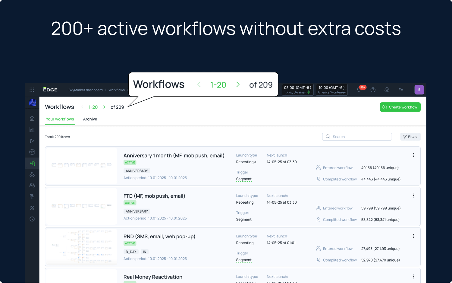This screenshot has height=283, width=452.
Task: Open the users group sidebar icon
Action: (32, 186)
